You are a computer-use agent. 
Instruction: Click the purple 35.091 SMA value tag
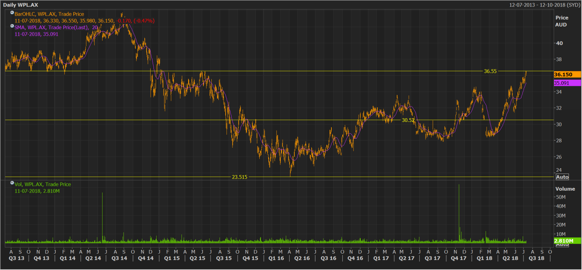pos(567,83)
